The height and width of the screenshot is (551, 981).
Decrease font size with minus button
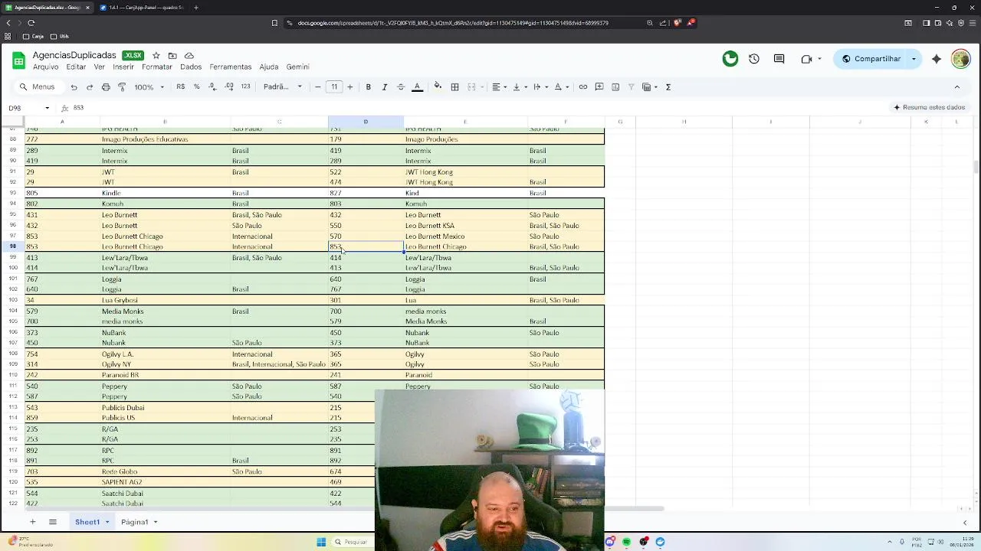[x=318, y=87]
